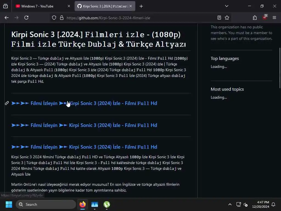Close the Kirpi Sonic 3 GitHub tab

(131, 6)
